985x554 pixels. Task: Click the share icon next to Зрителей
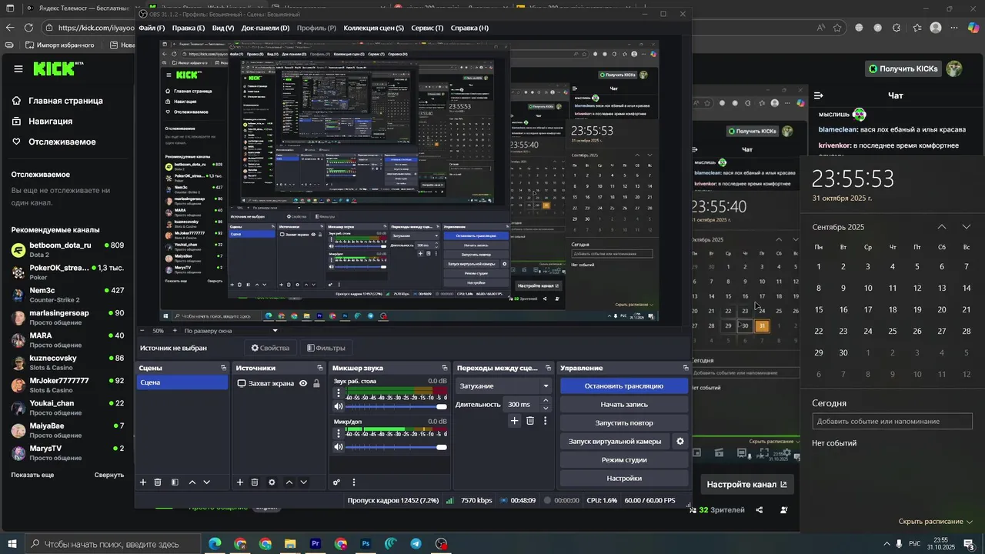(x=760, y=510)
